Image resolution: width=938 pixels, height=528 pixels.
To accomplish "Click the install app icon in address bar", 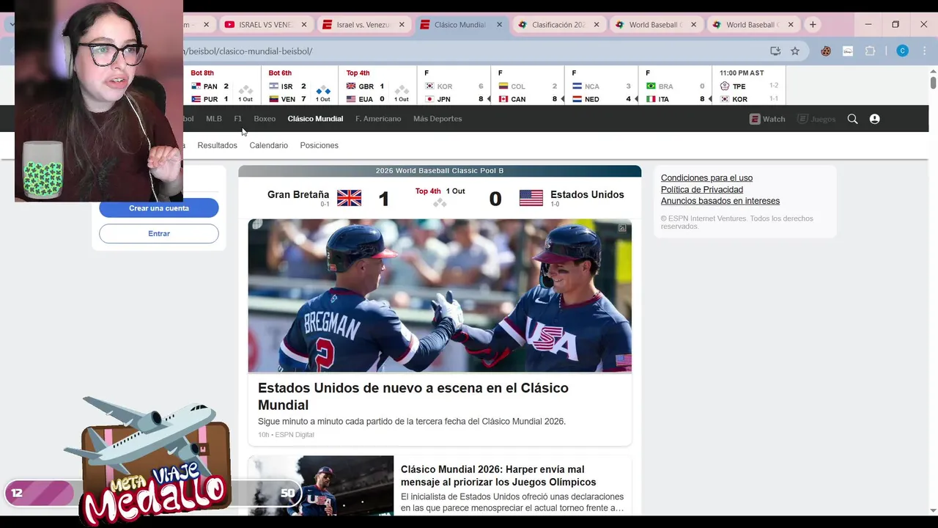I will click(775, 51).
